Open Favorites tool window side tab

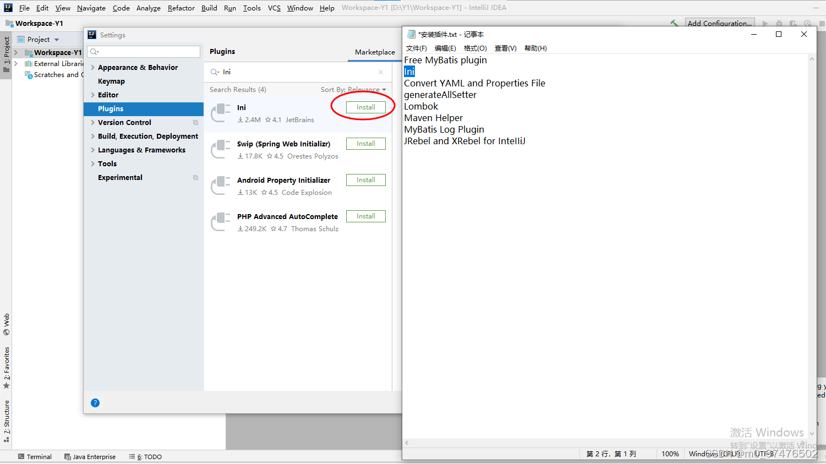click(x=7, y=368)
